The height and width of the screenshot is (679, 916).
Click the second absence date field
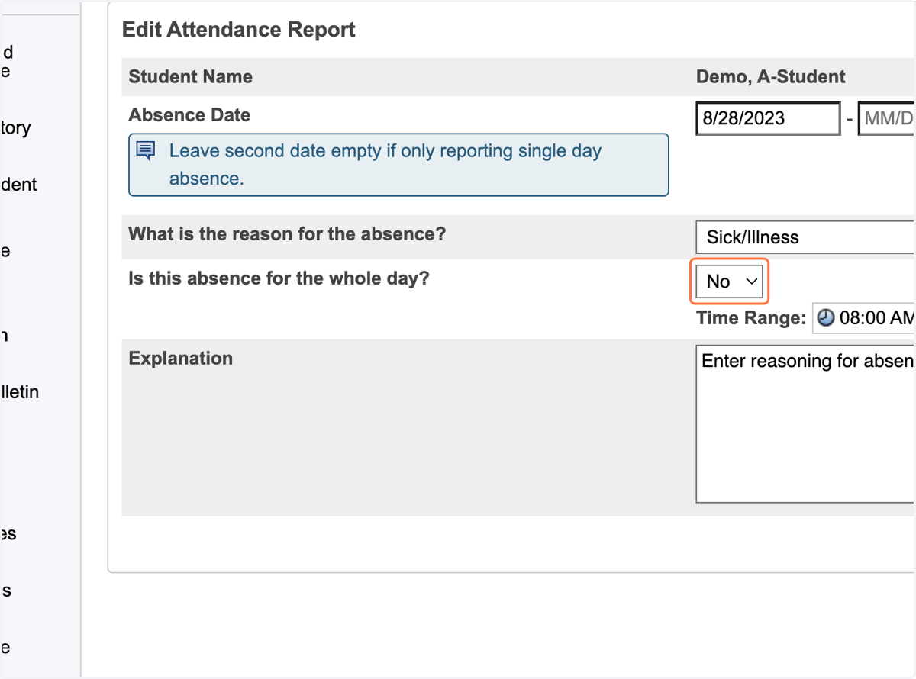coord(887,118)
